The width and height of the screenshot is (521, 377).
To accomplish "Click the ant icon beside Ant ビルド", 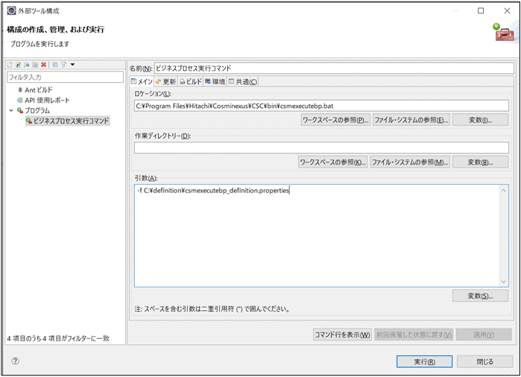I will click(20, 89).
